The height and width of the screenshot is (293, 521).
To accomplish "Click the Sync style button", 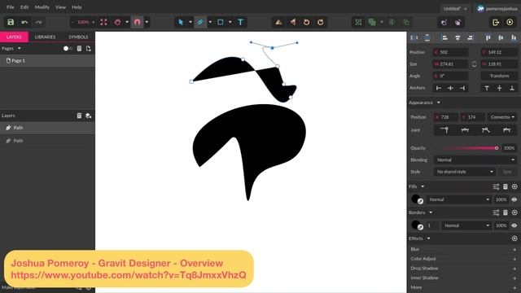I will coord(507,172).
